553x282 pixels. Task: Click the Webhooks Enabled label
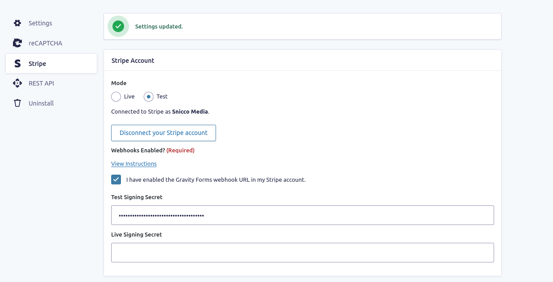pyautogui.click(x=138, y=151)
